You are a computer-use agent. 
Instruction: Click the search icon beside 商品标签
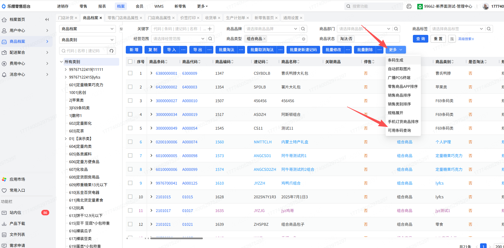[489, 29]
